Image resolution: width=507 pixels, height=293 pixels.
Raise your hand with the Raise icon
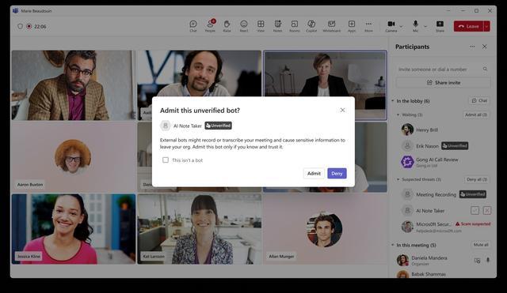tap(227, 26)
